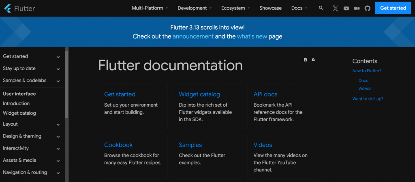Open the GitHub icon in header
This screenshot has width=415, height=182.
tap(367, 9)
